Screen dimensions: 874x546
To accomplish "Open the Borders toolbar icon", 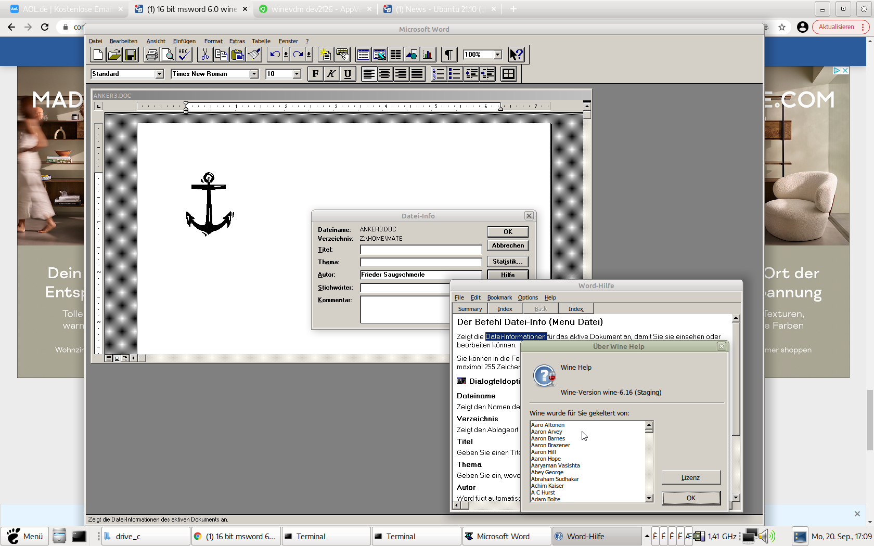I will 508,74.
